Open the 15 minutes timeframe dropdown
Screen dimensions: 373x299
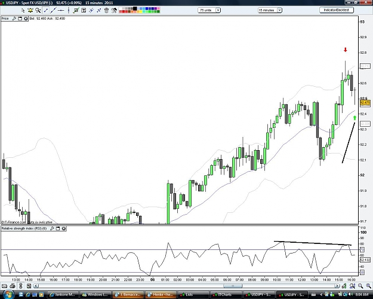click(270, 10)
